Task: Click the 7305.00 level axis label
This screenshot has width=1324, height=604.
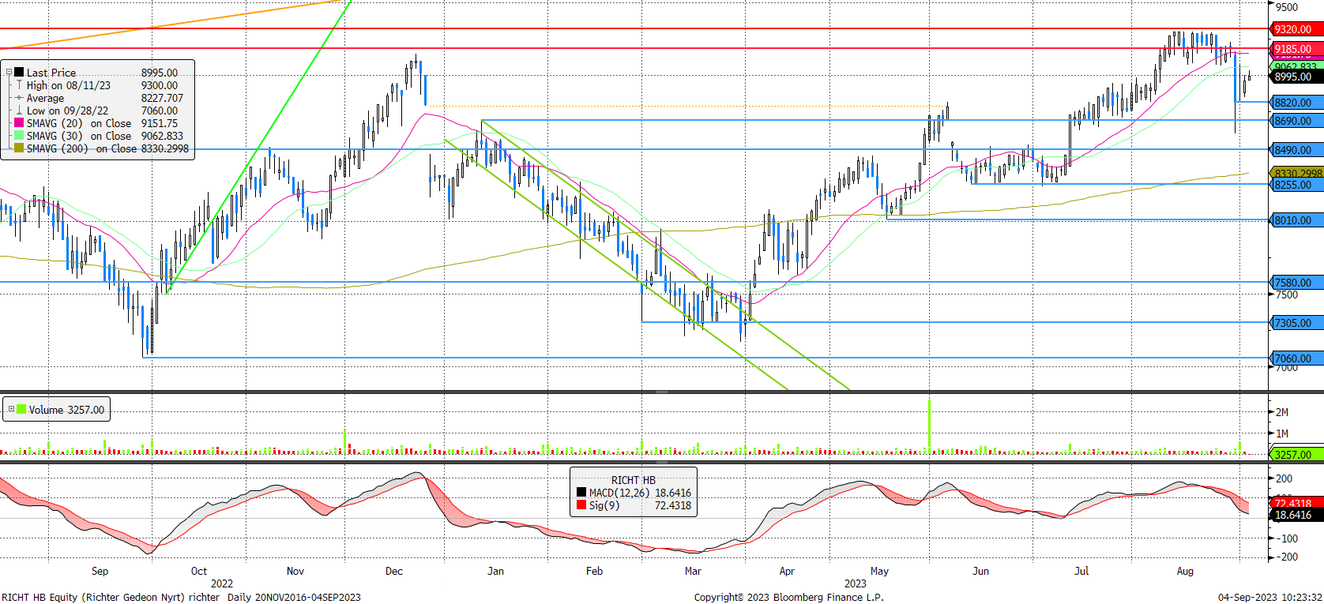Action: 1295,323
